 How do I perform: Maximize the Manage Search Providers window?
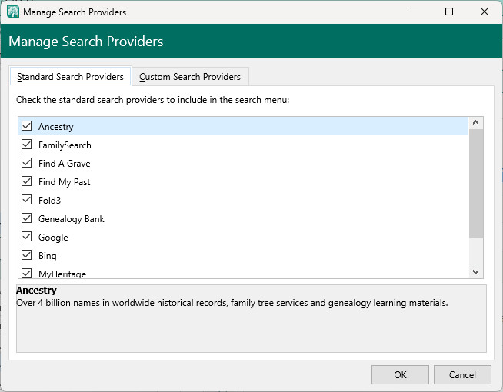(x=449, y=12)
